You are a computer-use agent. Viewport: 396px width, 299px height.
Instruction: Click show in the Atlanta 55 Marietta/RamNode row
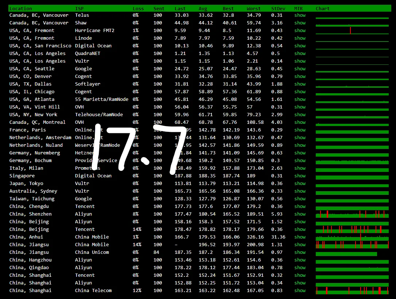pyautogui.click(x=300, y=99)
